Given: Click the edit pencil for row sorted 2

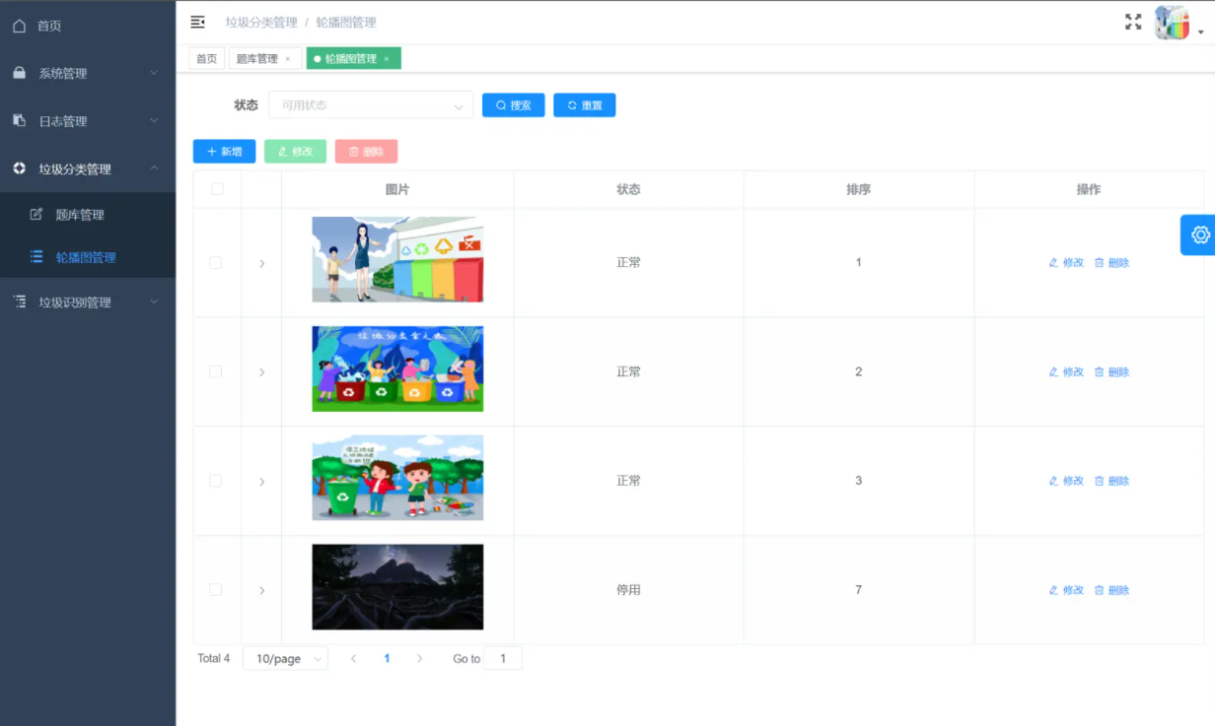Looking at the screenshot, I should point(1066,372).
